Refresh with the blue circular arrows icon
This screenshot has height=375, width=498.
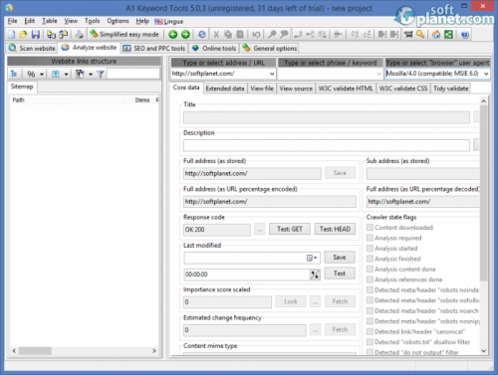(201, 35)
